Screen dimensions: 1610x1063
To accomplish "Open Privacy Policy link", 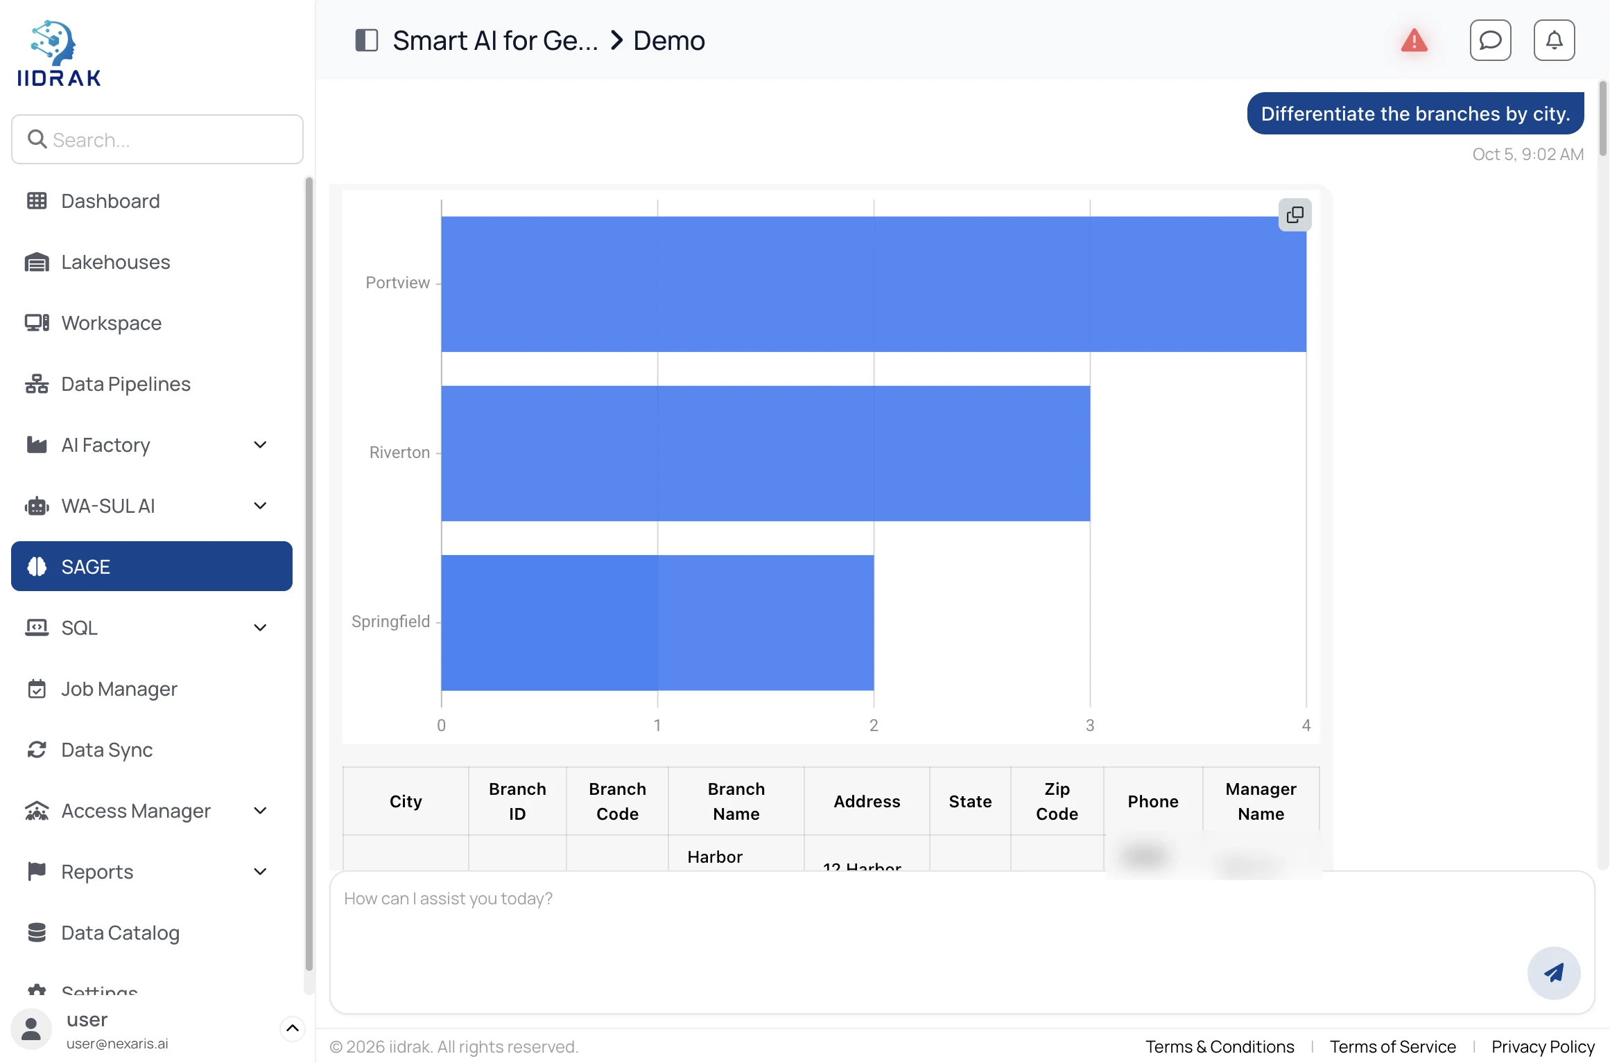I will pos(1543,1046).
